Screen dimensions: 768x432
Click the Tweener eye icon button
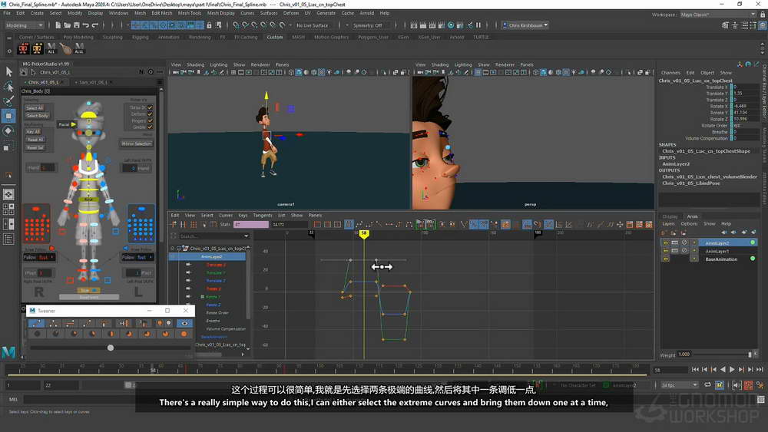click(184, 323)
